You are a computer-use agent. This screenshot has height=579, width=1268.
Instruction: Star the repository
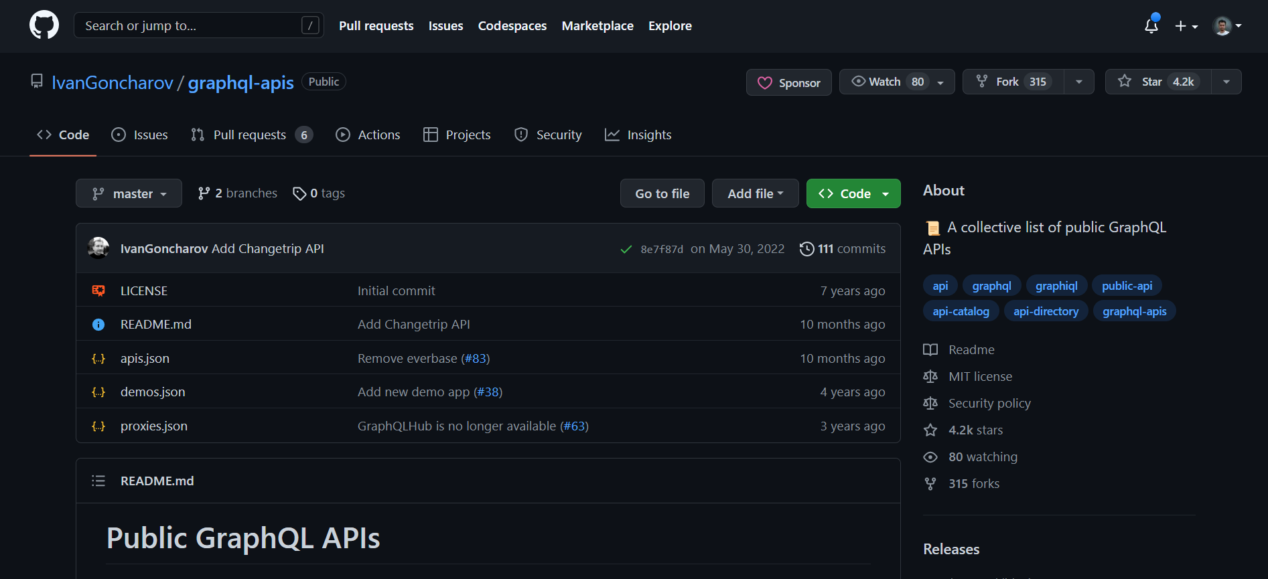click(x=1157, y=82)
